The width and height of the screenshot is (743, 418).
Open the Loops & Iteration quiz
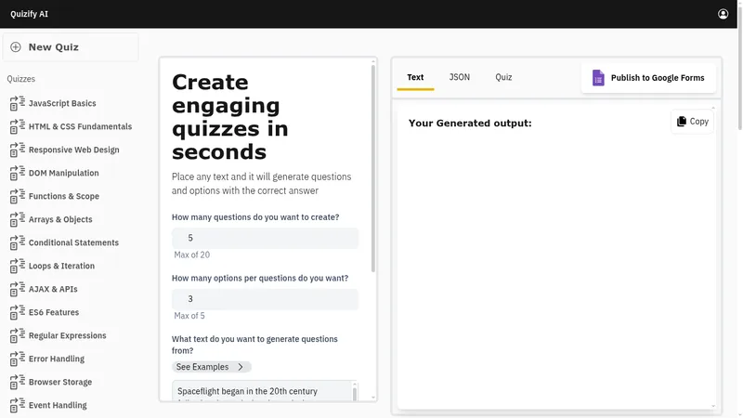61,266
